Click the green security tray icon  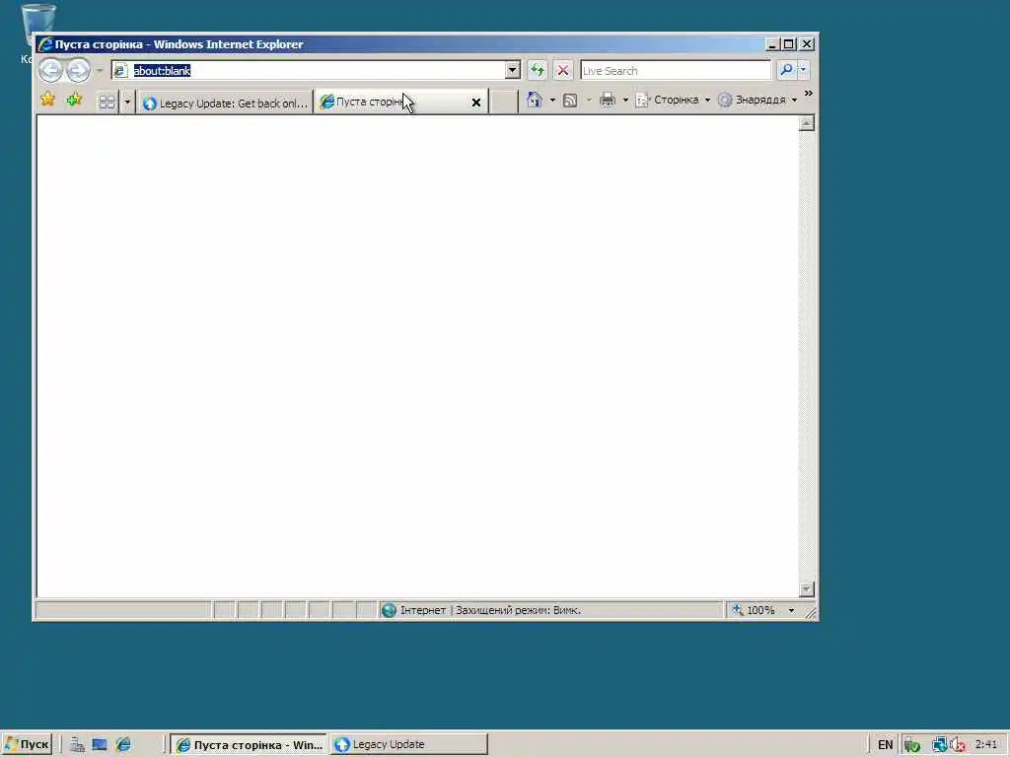(x=911, y=745)
